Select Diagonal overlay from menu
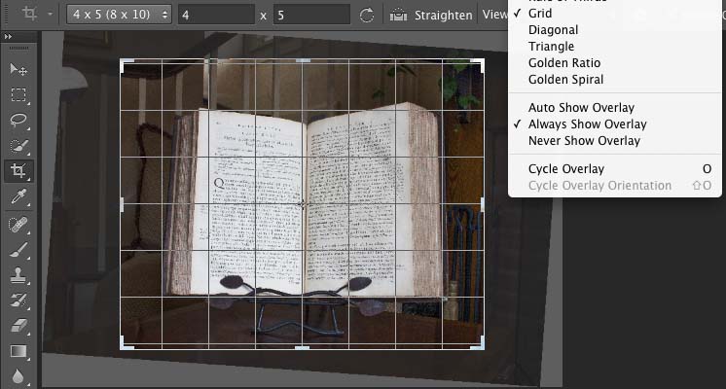 tap(553, 30)
